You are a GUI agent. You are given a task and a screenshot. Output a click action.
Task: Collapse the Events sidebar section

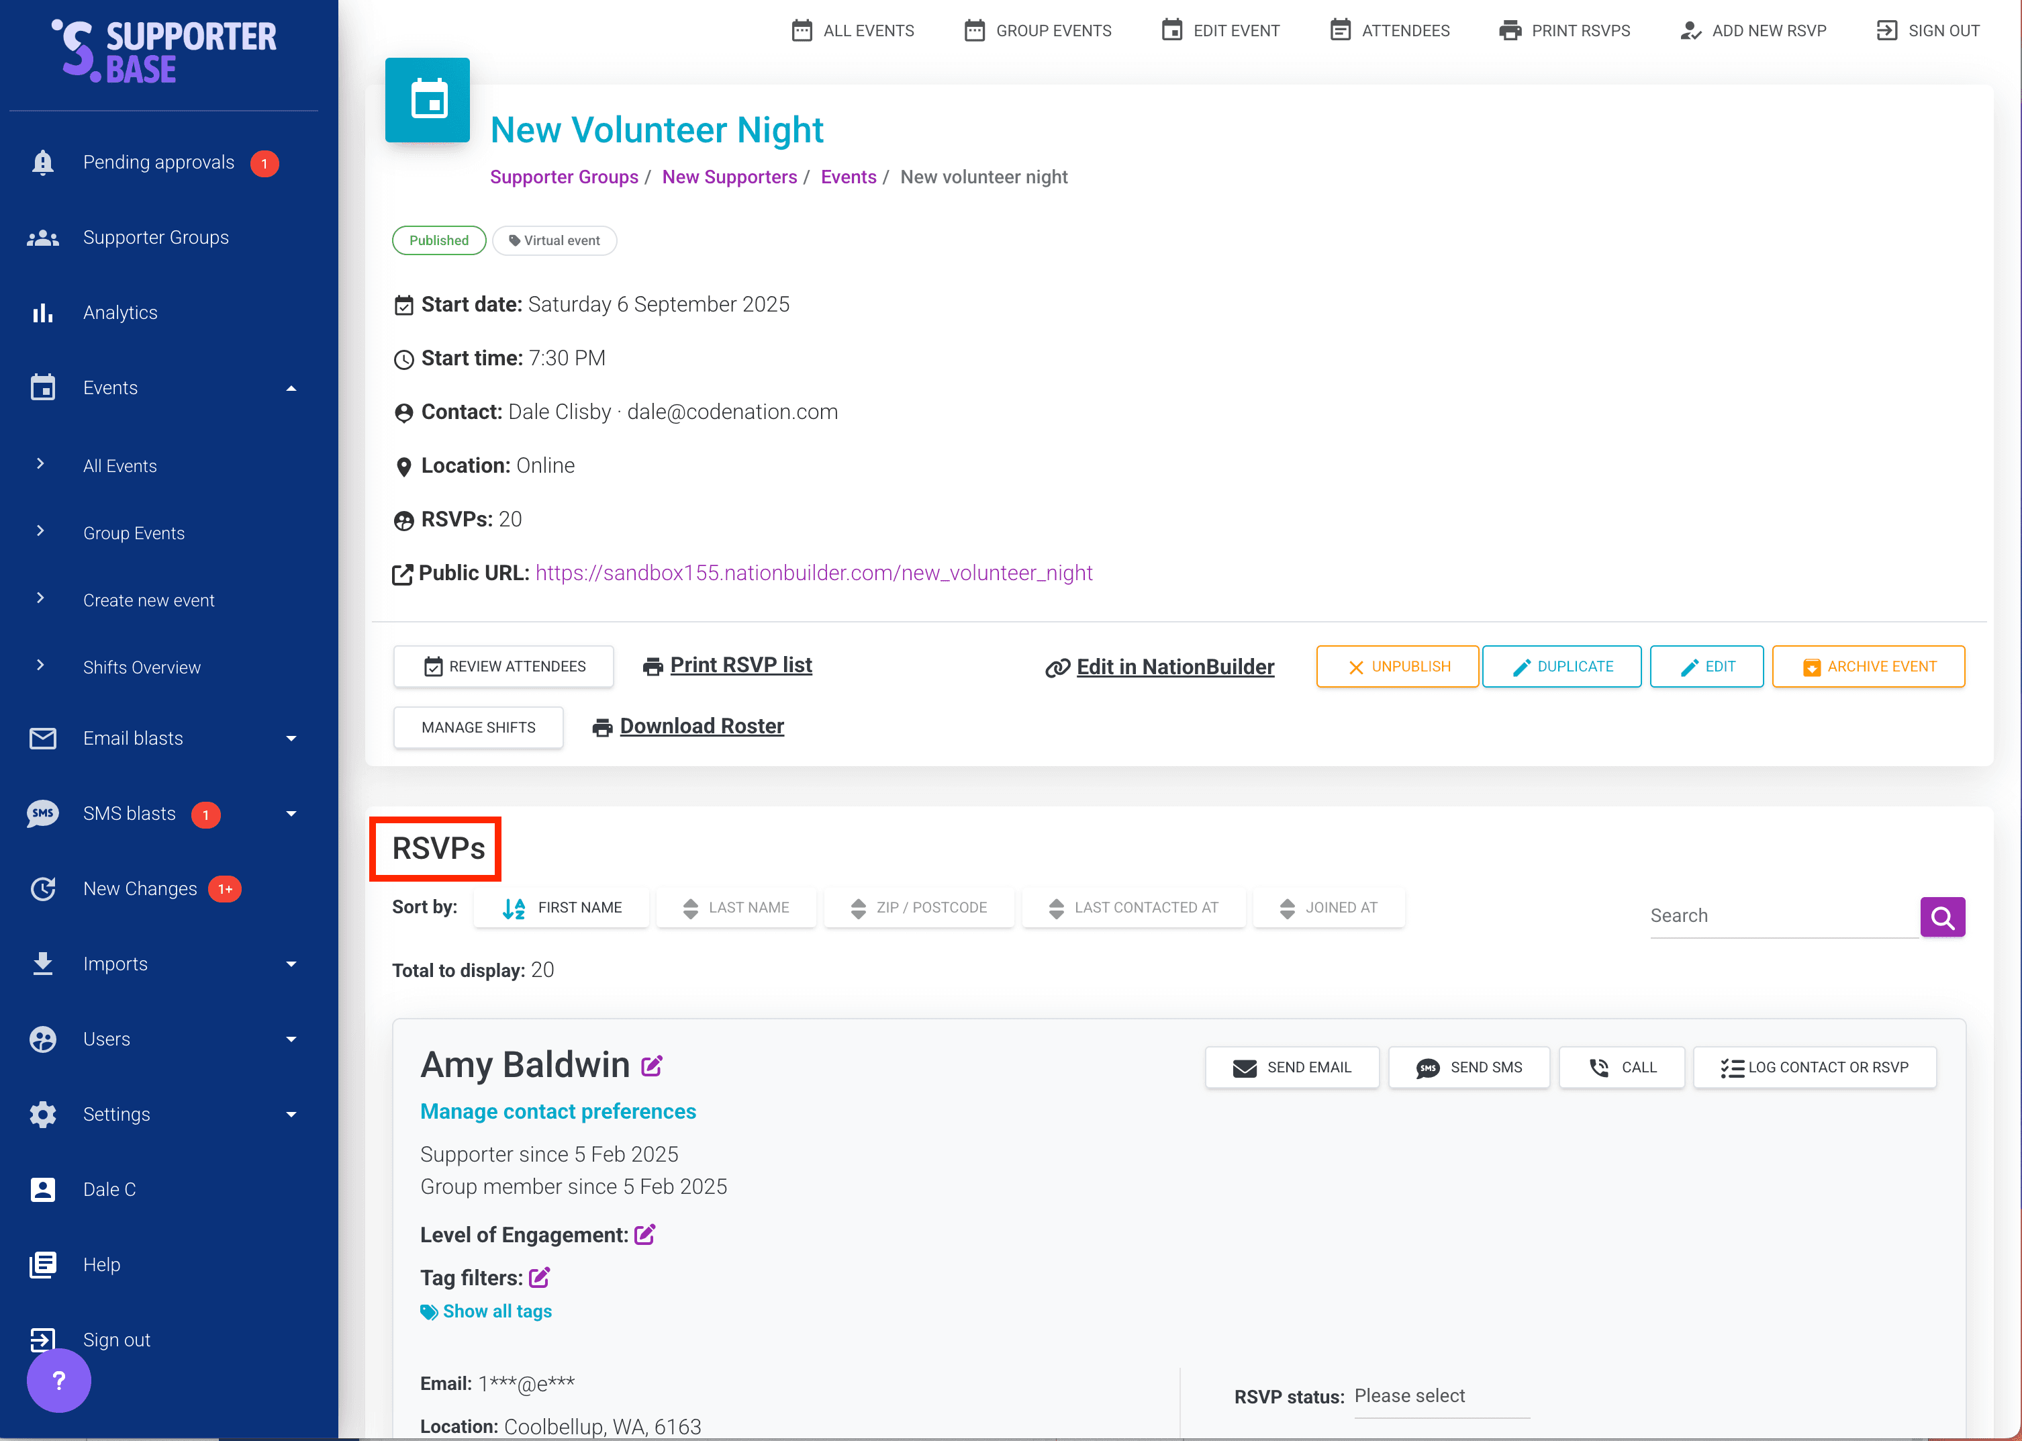pos(291,387)
